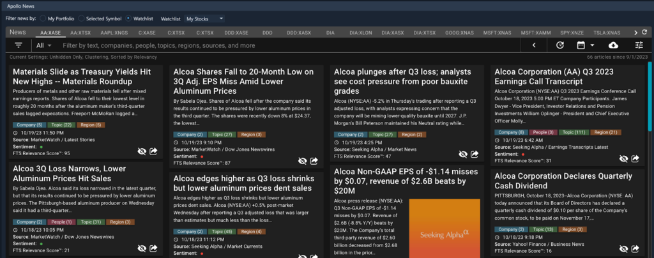The width and height of the screenshot is (654, 258).
Task: Share the Quarterly Cash Dividend article
Action: point(635,249)
